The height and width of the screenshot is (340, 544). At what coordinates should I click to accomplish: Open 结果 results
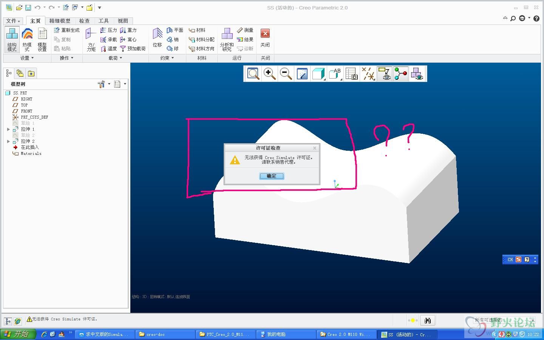coord(245,39)
